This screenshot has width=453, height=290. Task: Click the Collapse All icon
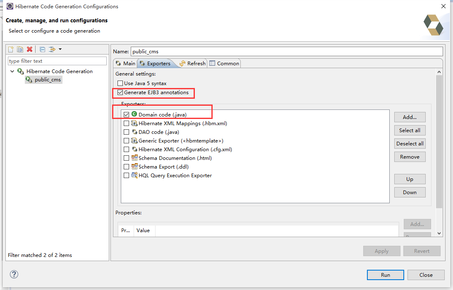tap(42, 50)
